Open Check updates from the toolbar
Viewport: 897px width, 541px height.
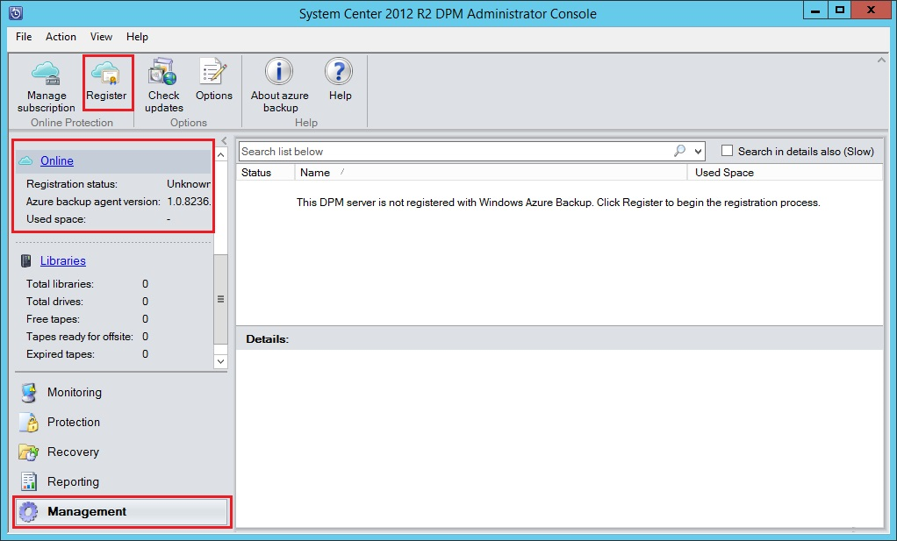(163, 73)
